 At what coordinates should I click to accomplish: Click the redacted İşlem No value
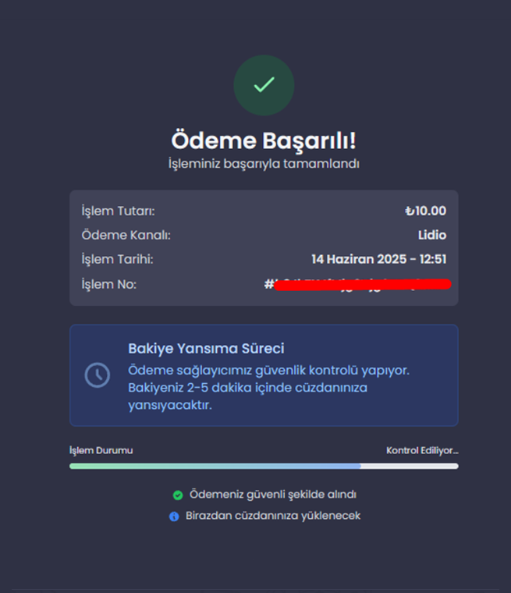(357, 284)
